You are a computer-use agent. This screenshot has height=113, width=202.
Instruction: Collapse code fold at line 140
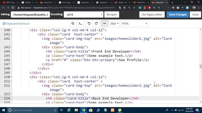11,30
